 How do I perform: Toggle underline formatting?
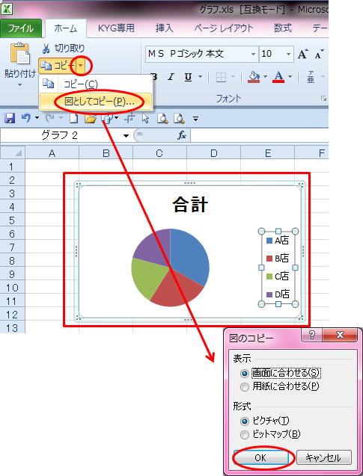coord(188,77)
